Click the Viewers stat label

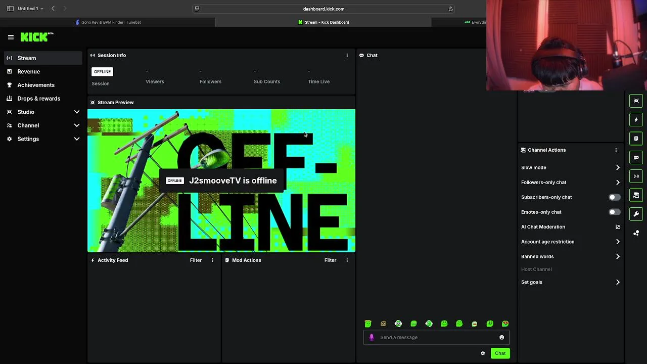(155, 81)
